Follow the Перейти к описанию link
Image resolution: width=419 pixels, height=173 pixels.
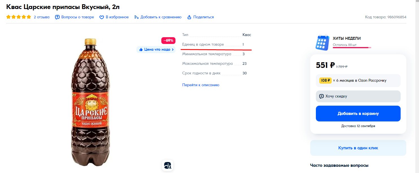201,85
